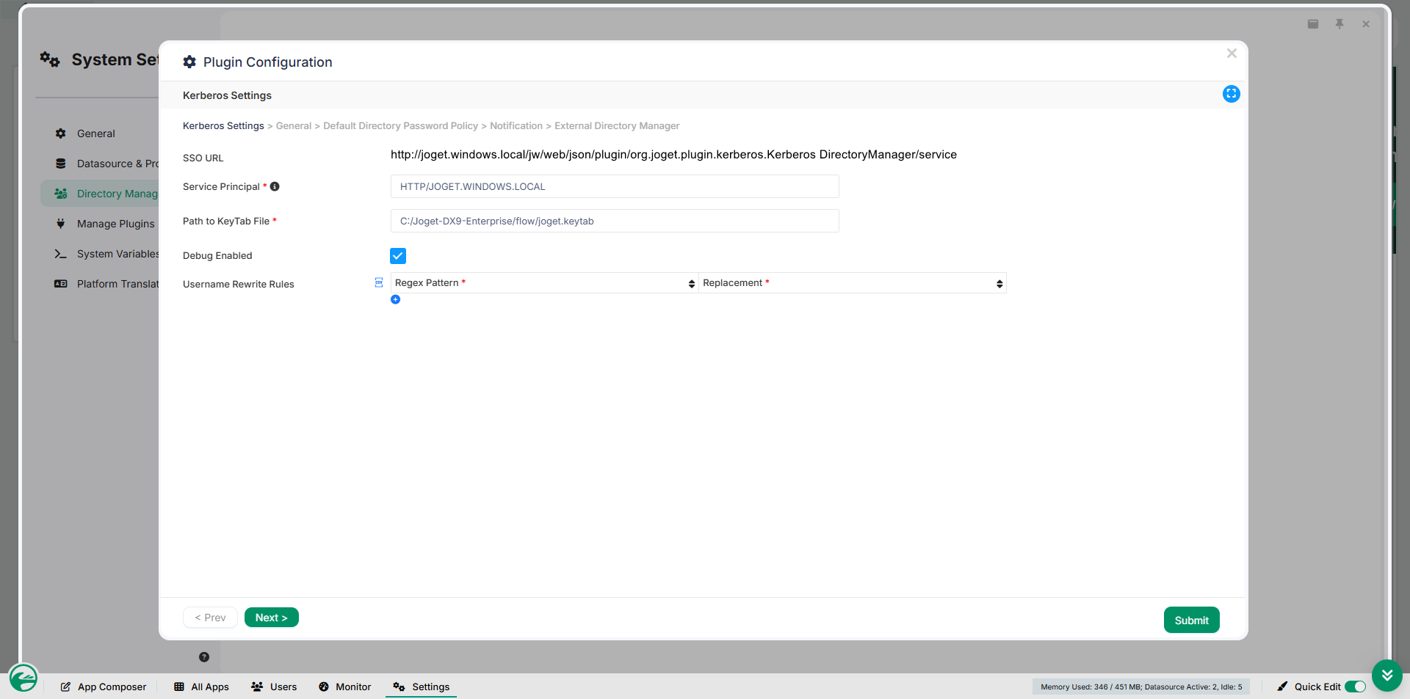The height and width of the screenshot is (699, 1410).
Task: Sort by Replacement column arrows
Action: pyautogui.click(x=999, y=284)
